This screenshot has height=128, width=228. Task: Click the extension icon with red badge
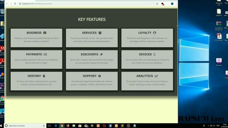click(x=163, y=4)
